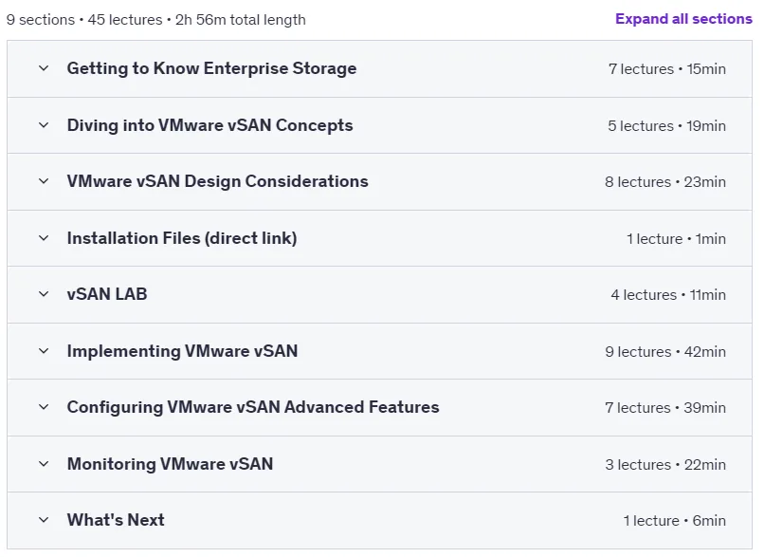The image size is (764, 557).
Task: Expand Implementing VMware vSAN chevron
Action: click(44, 351)
